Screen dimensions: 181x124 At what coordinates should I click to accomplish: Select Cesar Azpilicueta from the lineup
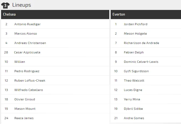click(27, 52)
